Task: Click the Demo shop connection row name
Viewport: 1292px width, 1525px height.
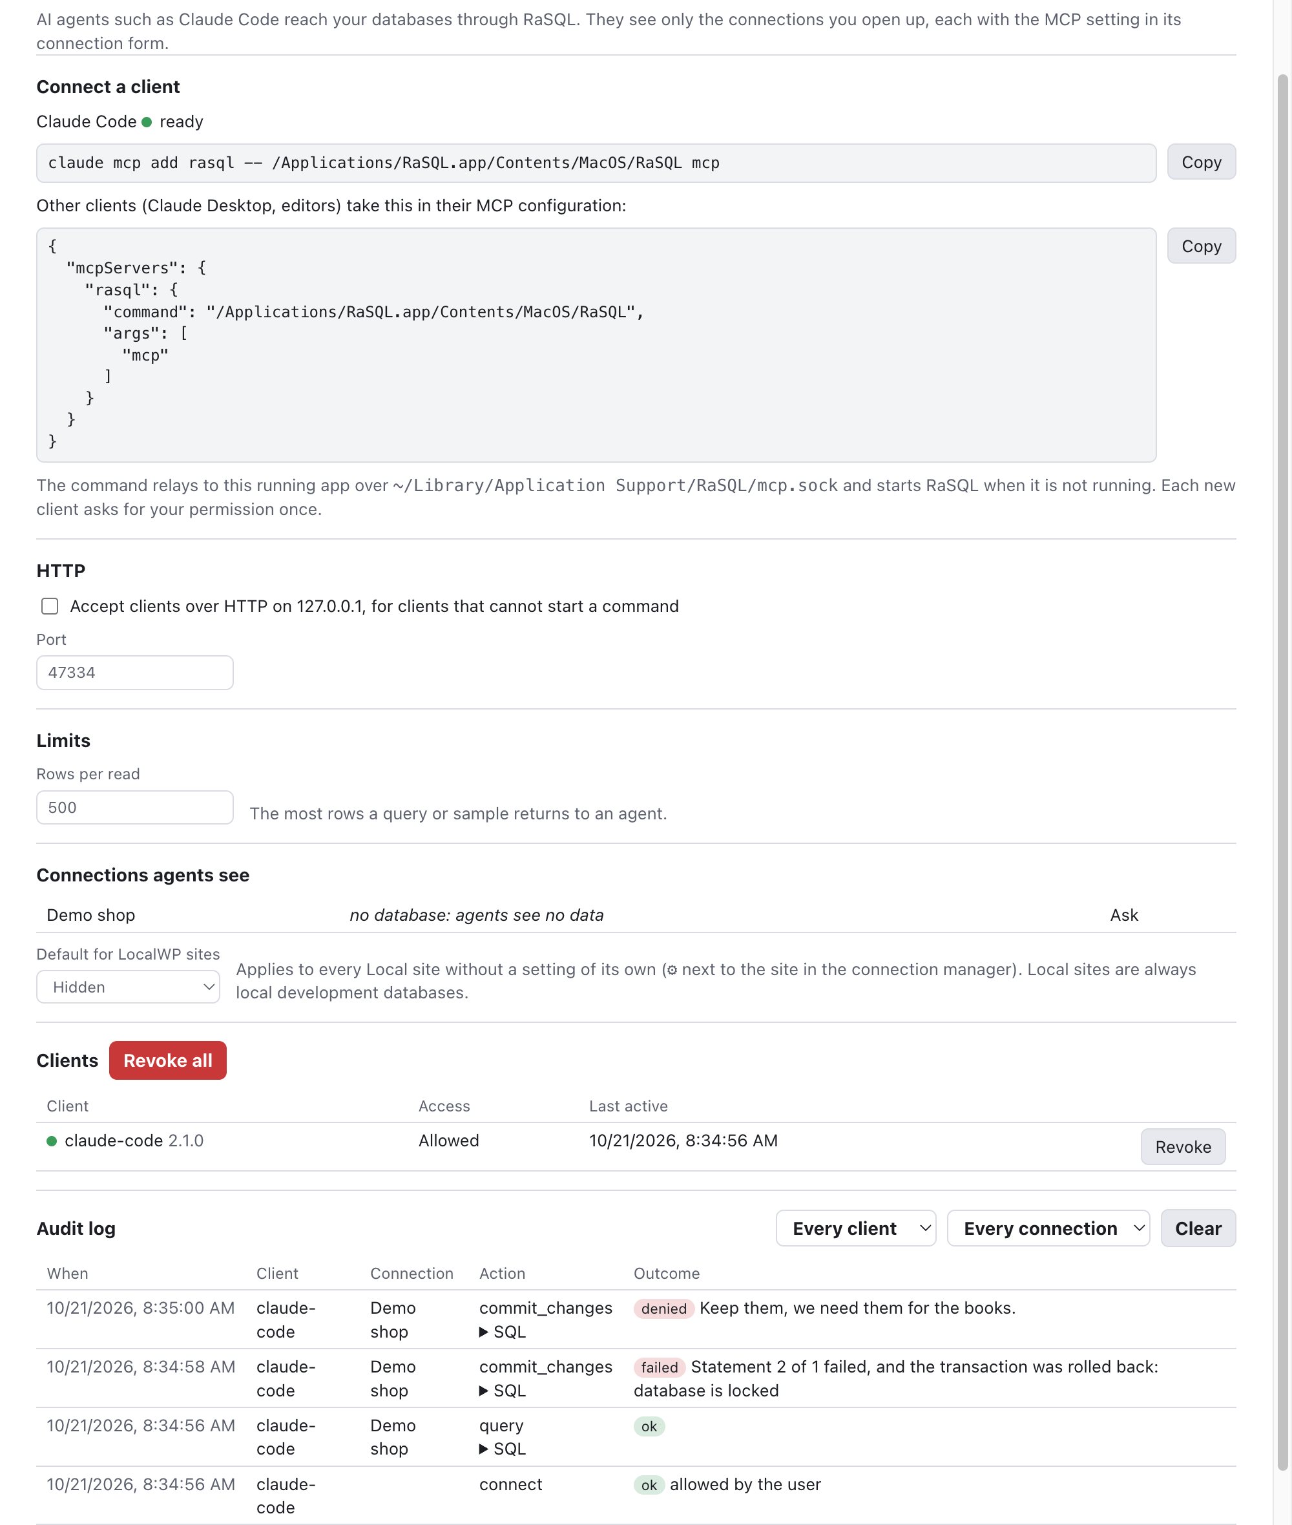Action: [91, 915]
